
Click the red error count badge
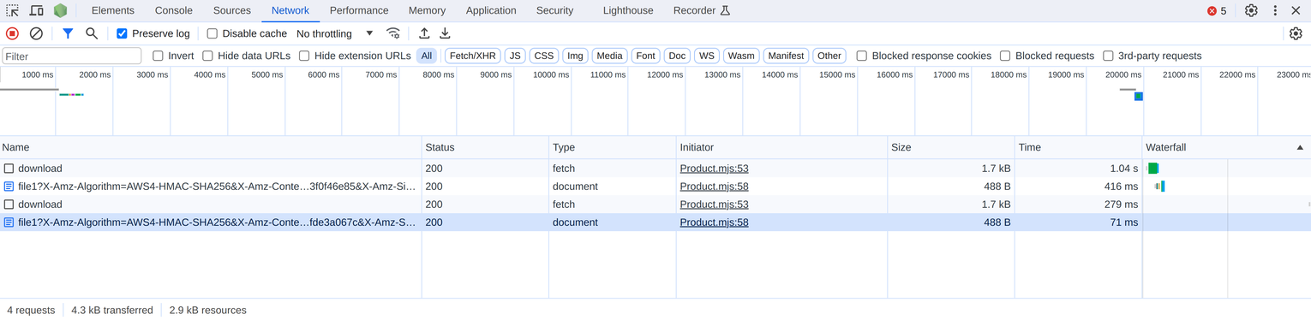[1217, 10]
